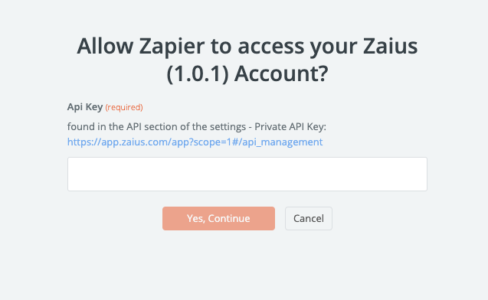Choose the gray outlined Cancel option

coord(309,218)
